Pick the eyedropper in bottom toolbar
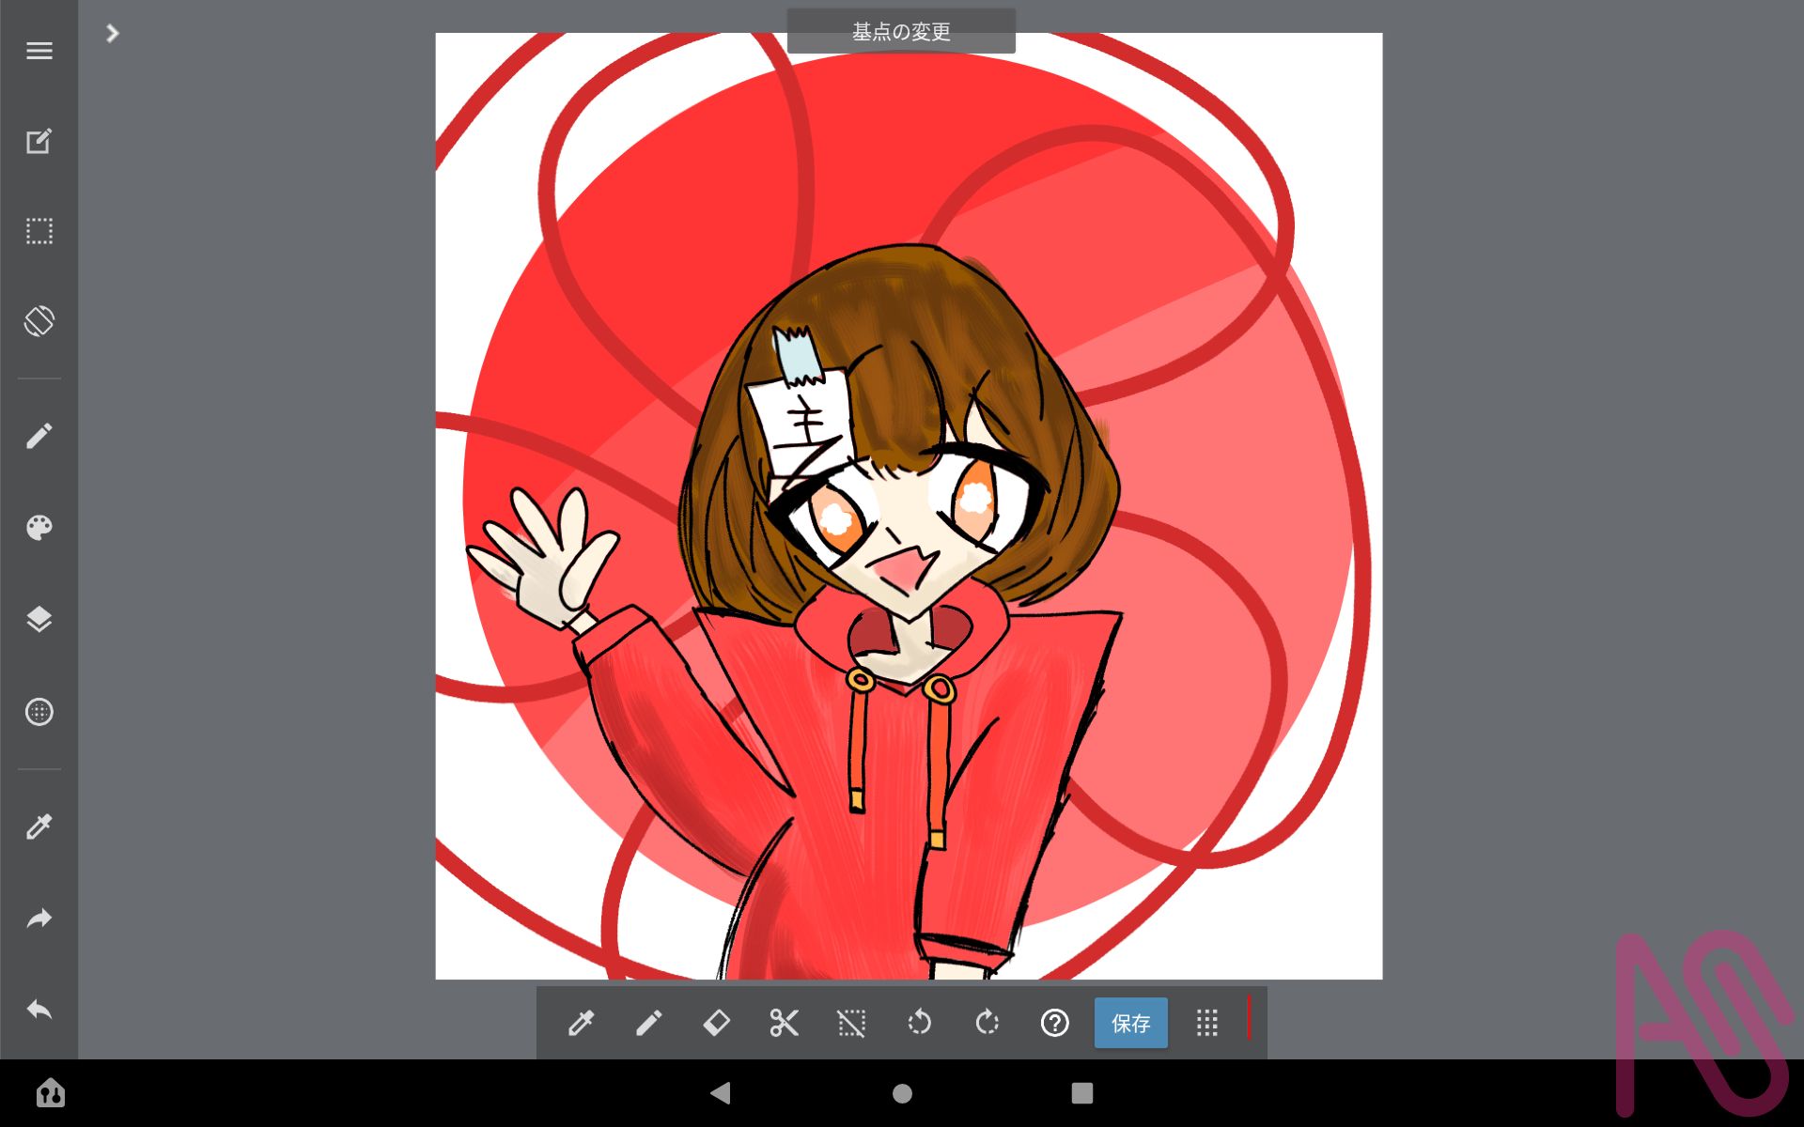The image size is (1804, 1127). pyautogui.click(x=581, y=1023)
